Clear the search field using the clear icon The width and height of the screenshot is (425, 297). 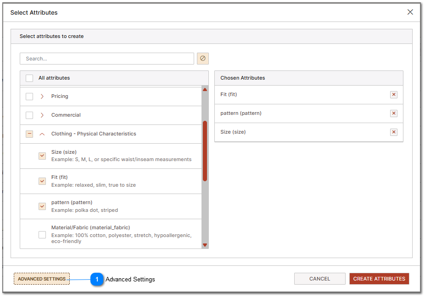(x=202, y=58)
